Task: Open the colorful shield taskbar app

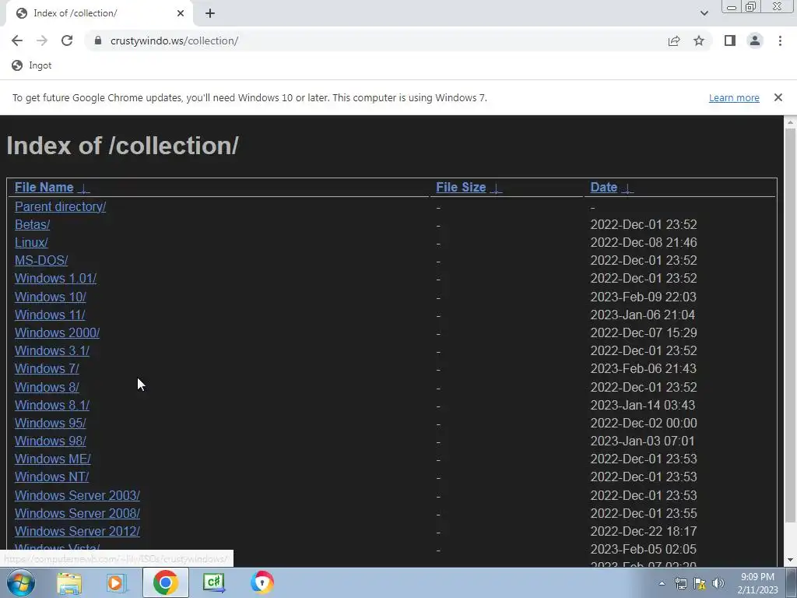Action: pos(262,582)
